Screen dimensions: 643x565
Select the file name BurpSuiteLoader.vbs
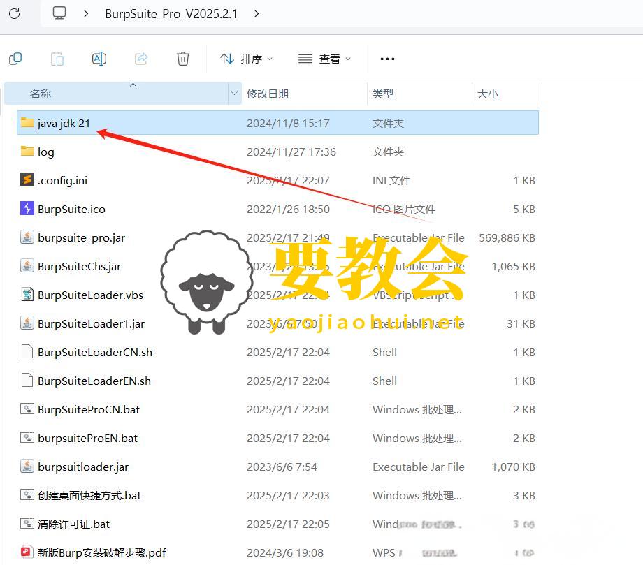coord(90,295)
